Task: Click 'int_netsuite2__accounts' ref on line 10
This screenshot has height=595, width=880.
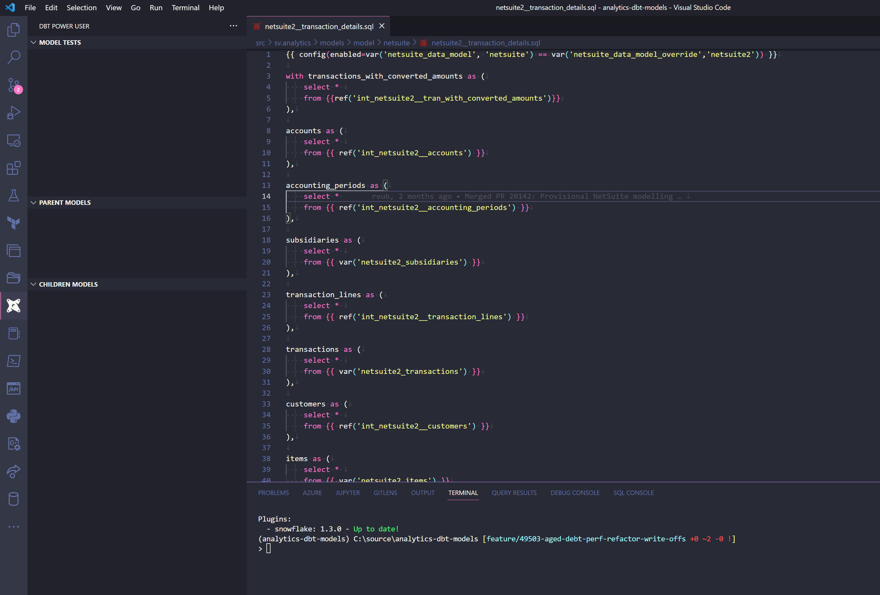Action: (x=412, y=153)
